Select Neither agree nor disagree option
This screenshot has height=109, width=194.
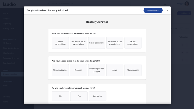tap(96, 70)
